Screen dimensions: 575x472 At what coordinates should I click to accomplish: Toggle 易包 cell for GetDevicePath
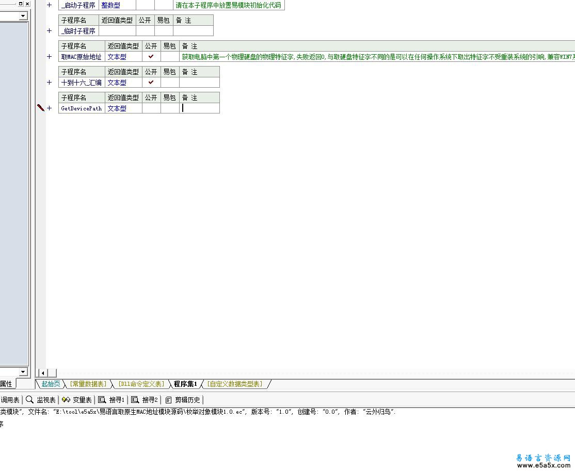click(170, 108)
